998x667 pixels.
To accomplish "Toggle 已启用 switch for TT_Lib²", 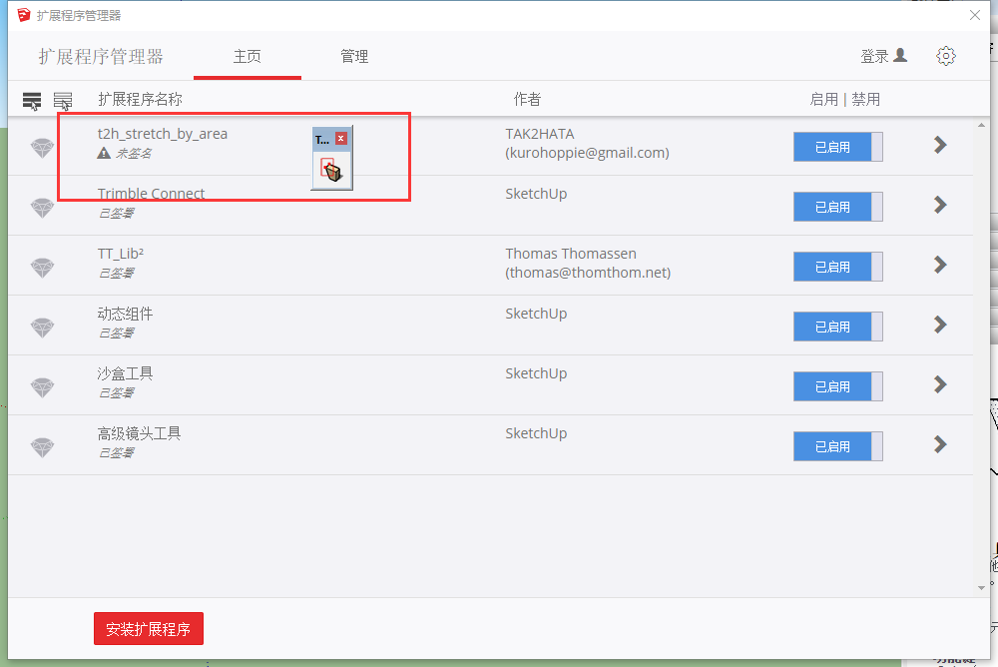I will pos(837,267).
